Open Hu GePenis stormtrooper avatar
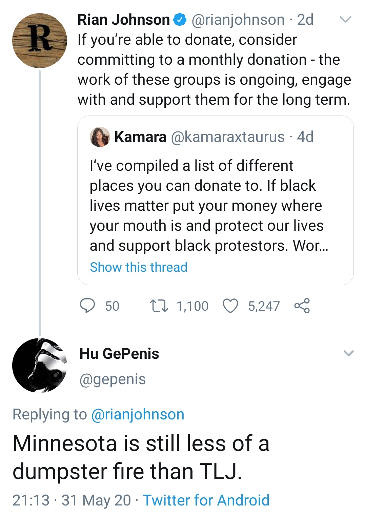The image size is (366, 517). (40, 365)
